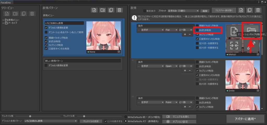This screenshot has width=267, height=125.
Task: Expand the アーカイブ tree arrow
Action: [3, 23]
